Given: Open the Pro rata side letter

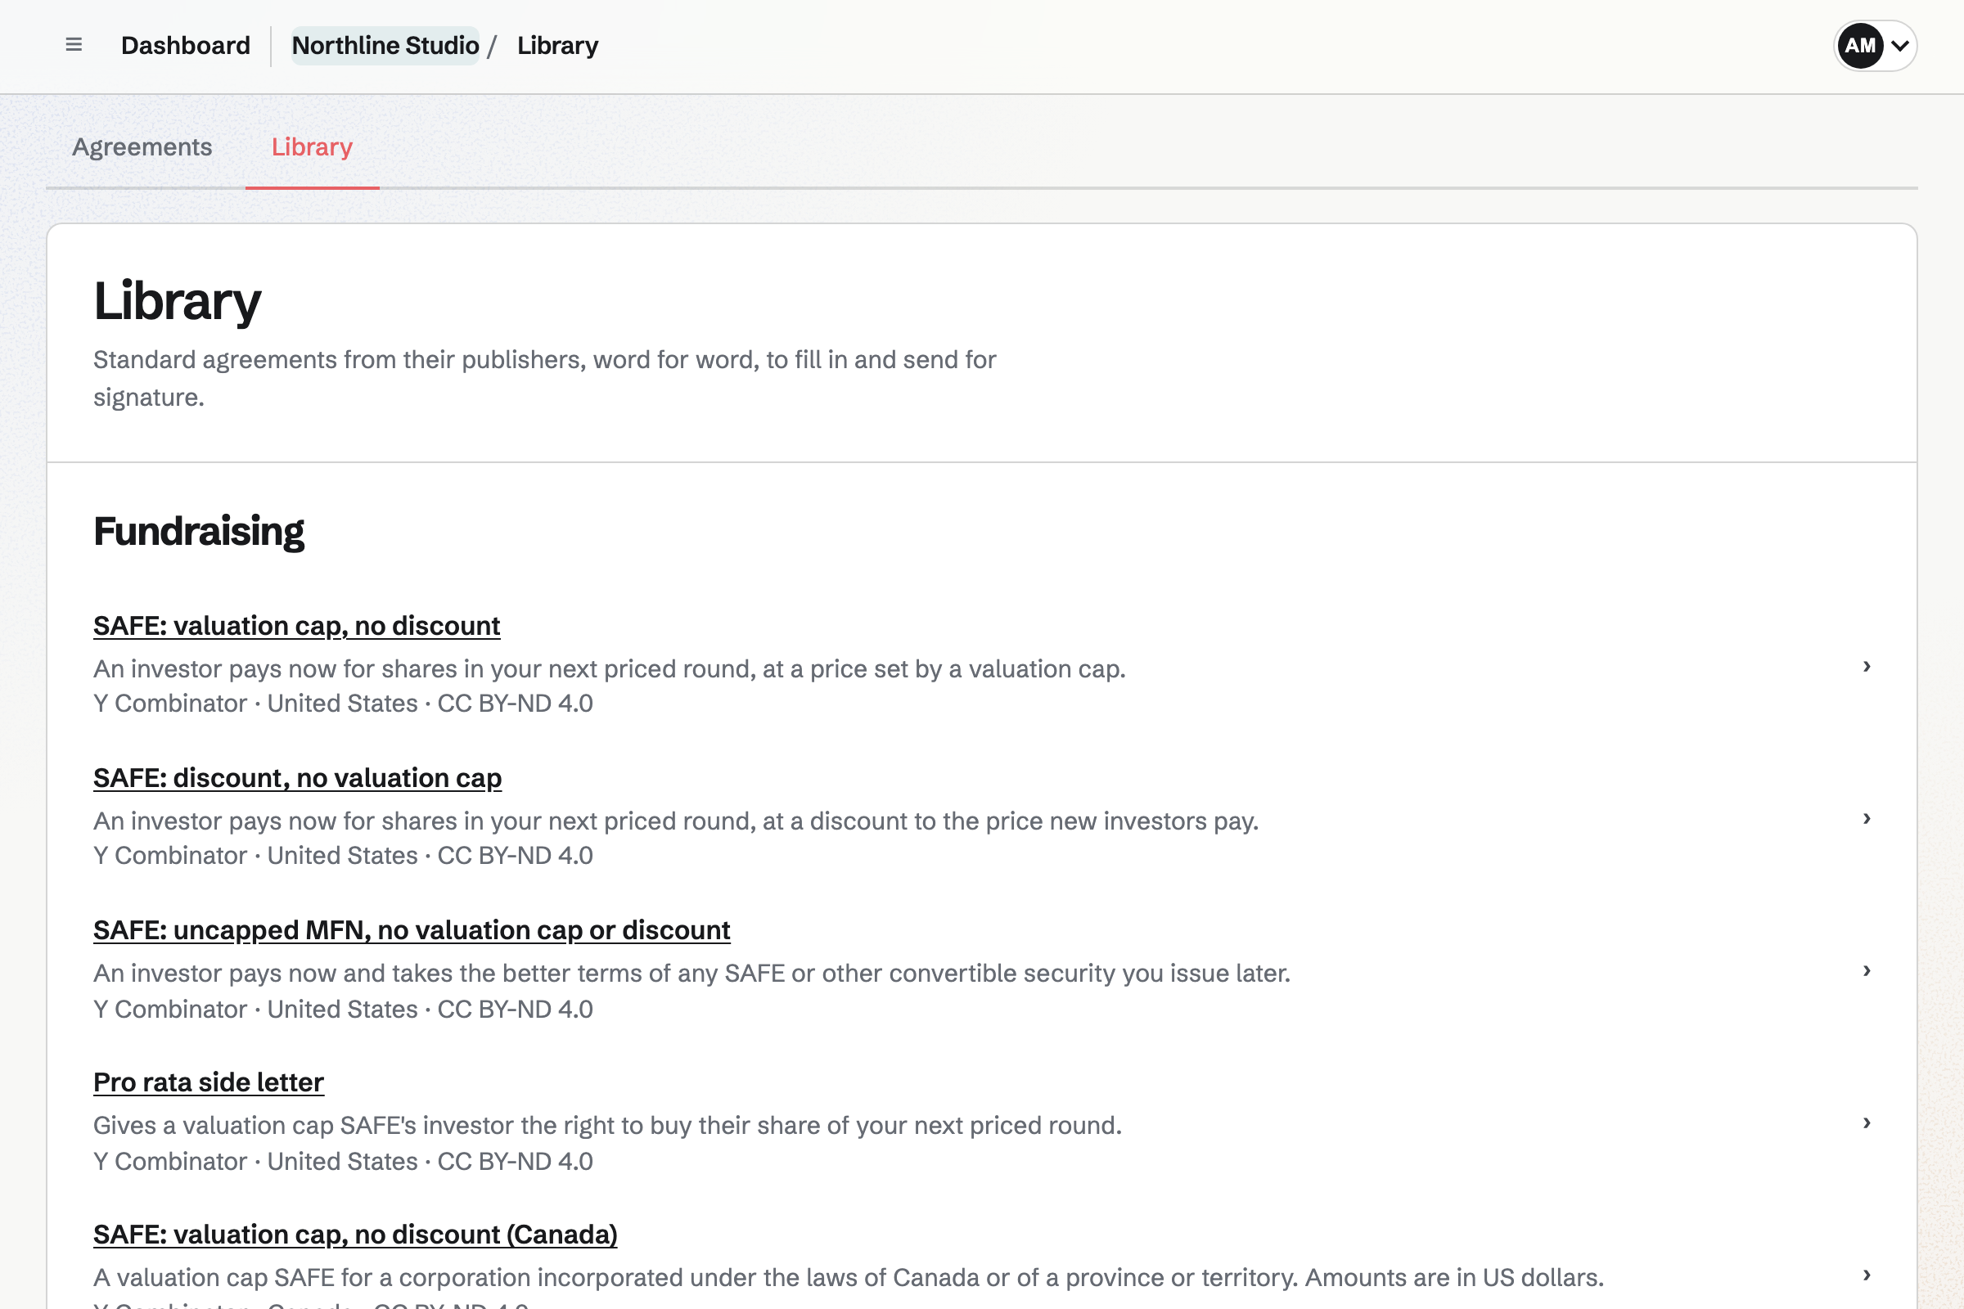Looking at the screenshot, I should 208,1082.
